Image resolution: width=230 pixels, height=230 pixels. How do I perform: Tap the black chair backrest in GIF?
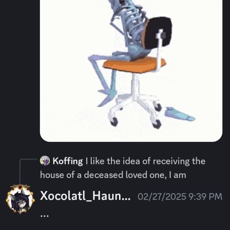pos(159,32)
